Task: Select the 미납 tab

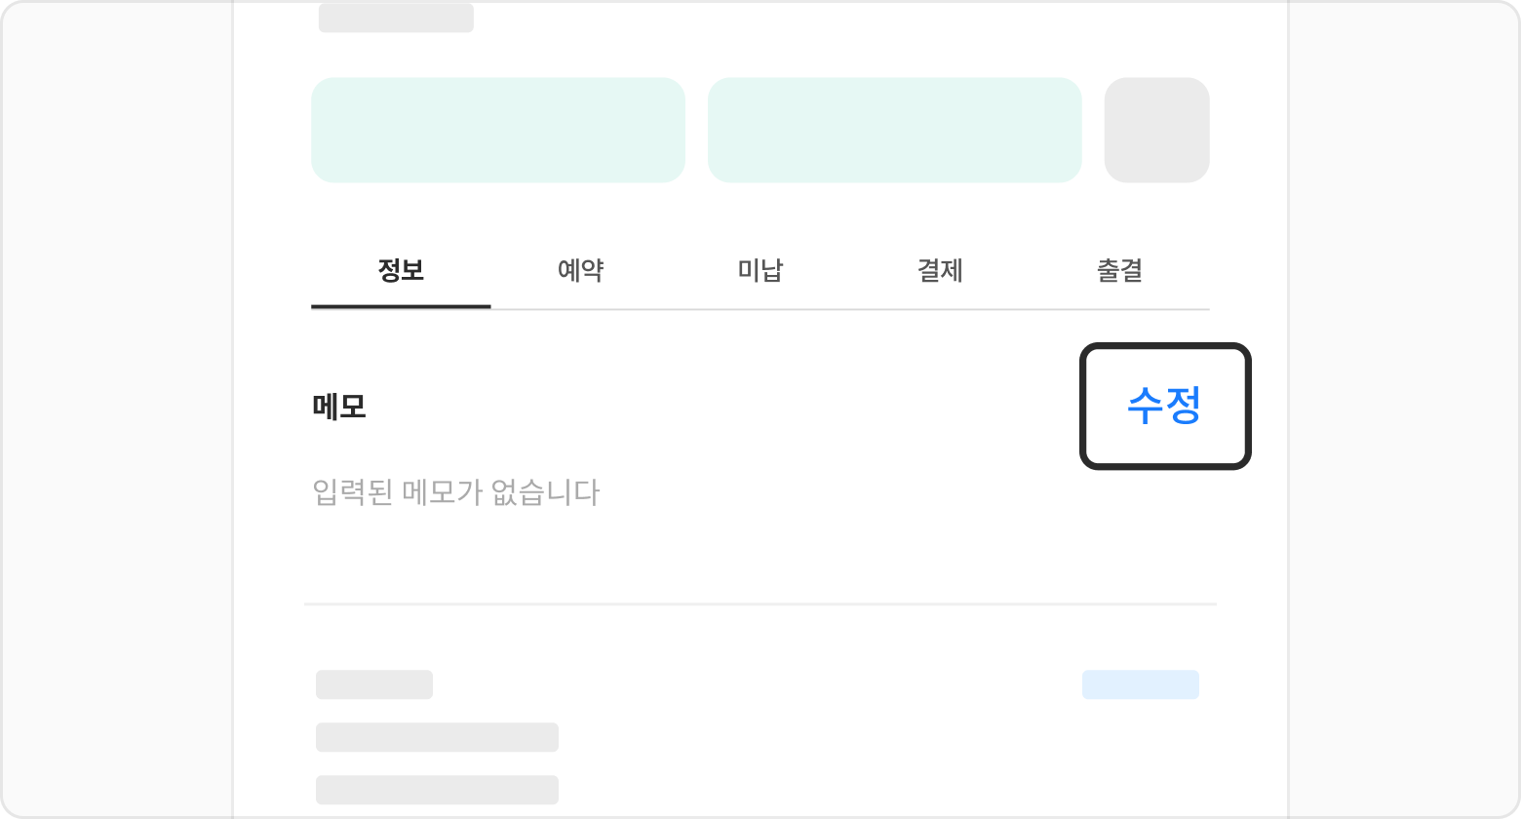Action: pos(760,270)
